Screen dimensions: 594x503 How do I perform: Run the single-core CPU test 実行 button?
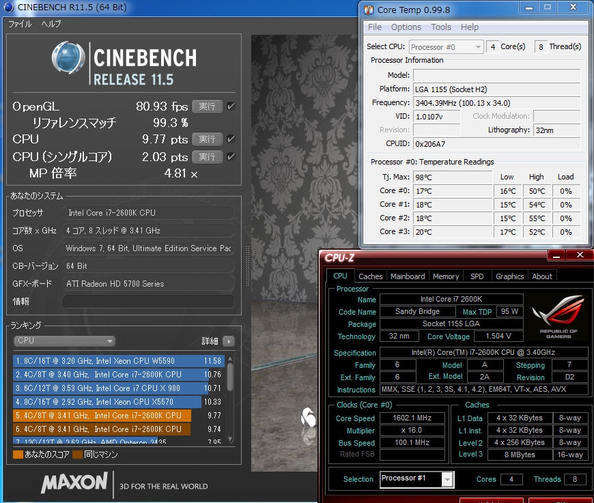tap(207, 156)
